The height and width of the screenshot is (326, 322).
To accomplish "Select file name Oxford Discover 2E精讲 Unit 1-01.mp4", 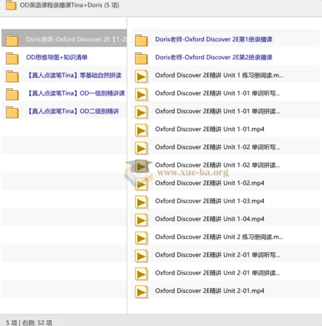I will pos(210,129).
